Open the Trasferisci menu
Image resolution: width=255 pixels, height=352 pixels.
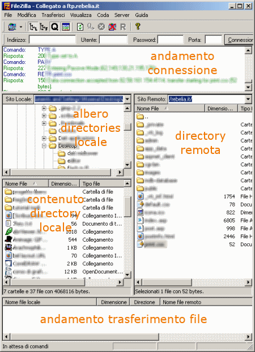pyautogui.click(x=53, y=15)
